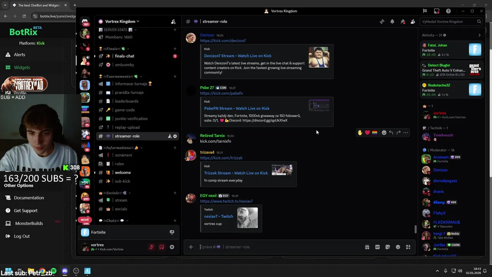Open Denizon7 stream embed thumbnail

(319, 57)
